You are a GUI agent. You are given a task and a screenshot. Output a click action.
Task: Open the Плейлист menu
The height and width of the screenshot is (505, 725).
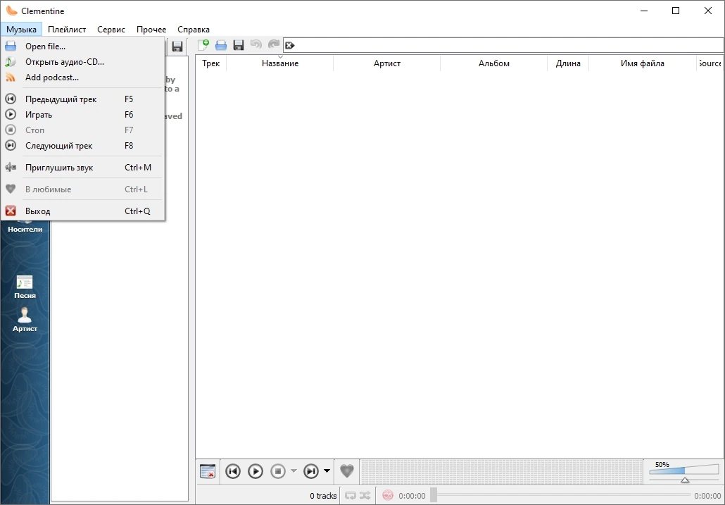pyautogui.click(x=67, y=29)
